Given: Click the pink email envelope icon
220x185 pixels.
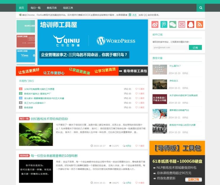Looking at the screenshot, I should [182, 25].
